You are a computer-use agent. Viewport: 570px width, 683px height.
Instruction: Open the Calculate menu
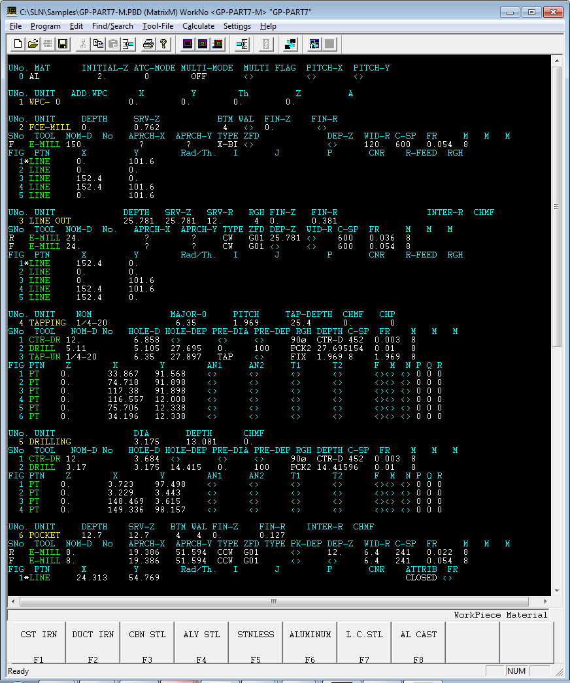pos(198,26)
